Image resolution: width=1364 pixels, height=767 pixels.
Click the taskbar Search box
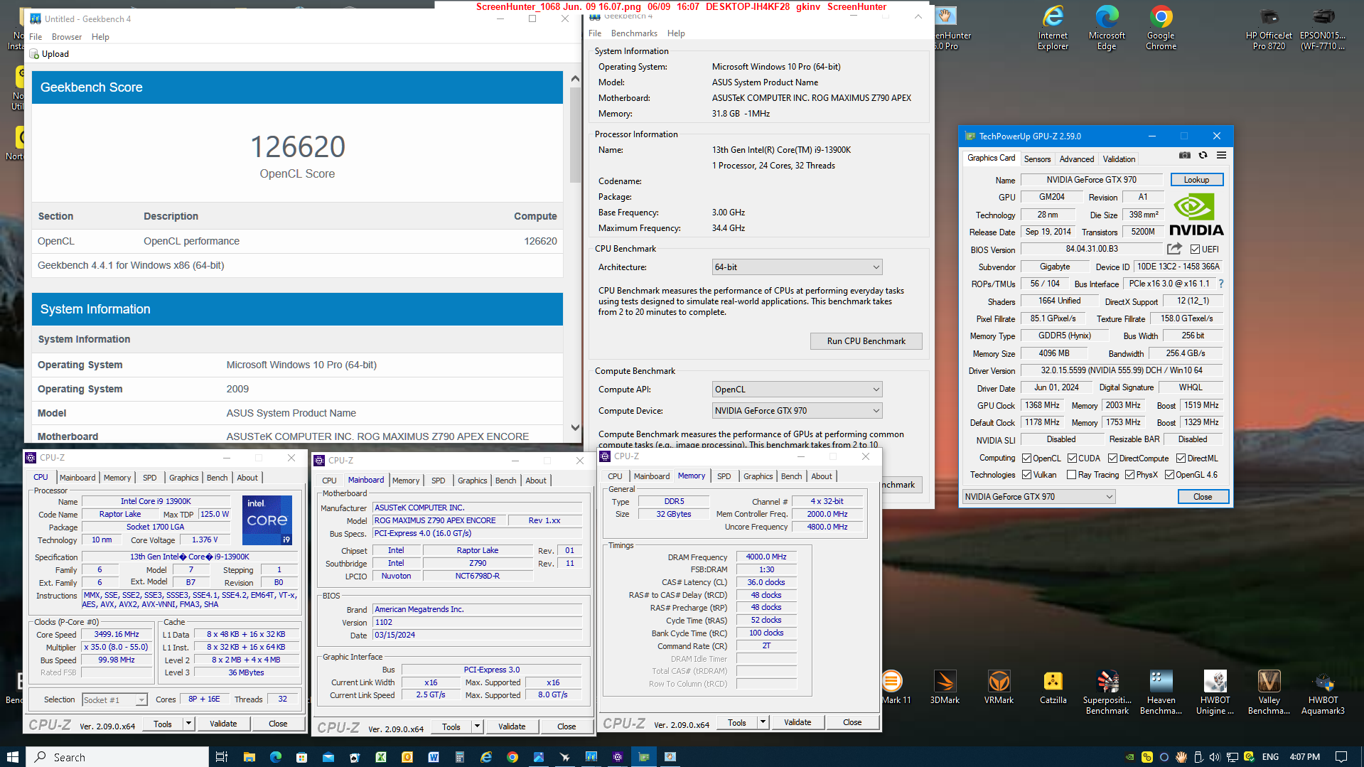click(x=117, y=757)
